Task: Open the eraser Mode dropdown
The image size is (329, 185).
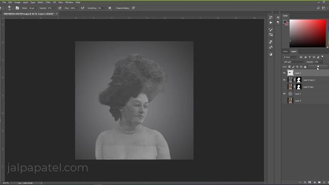Action: pyautogui.click(x=33, y=8)
